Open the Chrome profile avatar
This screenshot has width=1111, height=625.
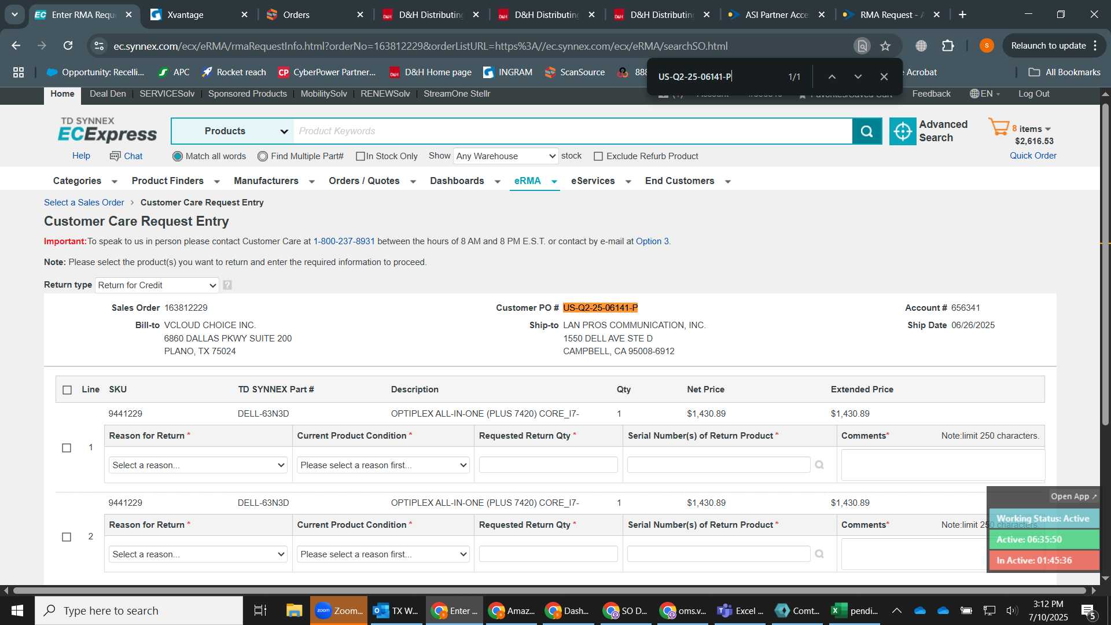click(987, 46)
